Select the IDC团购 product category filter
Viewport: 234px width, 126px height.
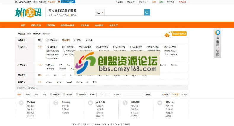(x=77, y=40)
